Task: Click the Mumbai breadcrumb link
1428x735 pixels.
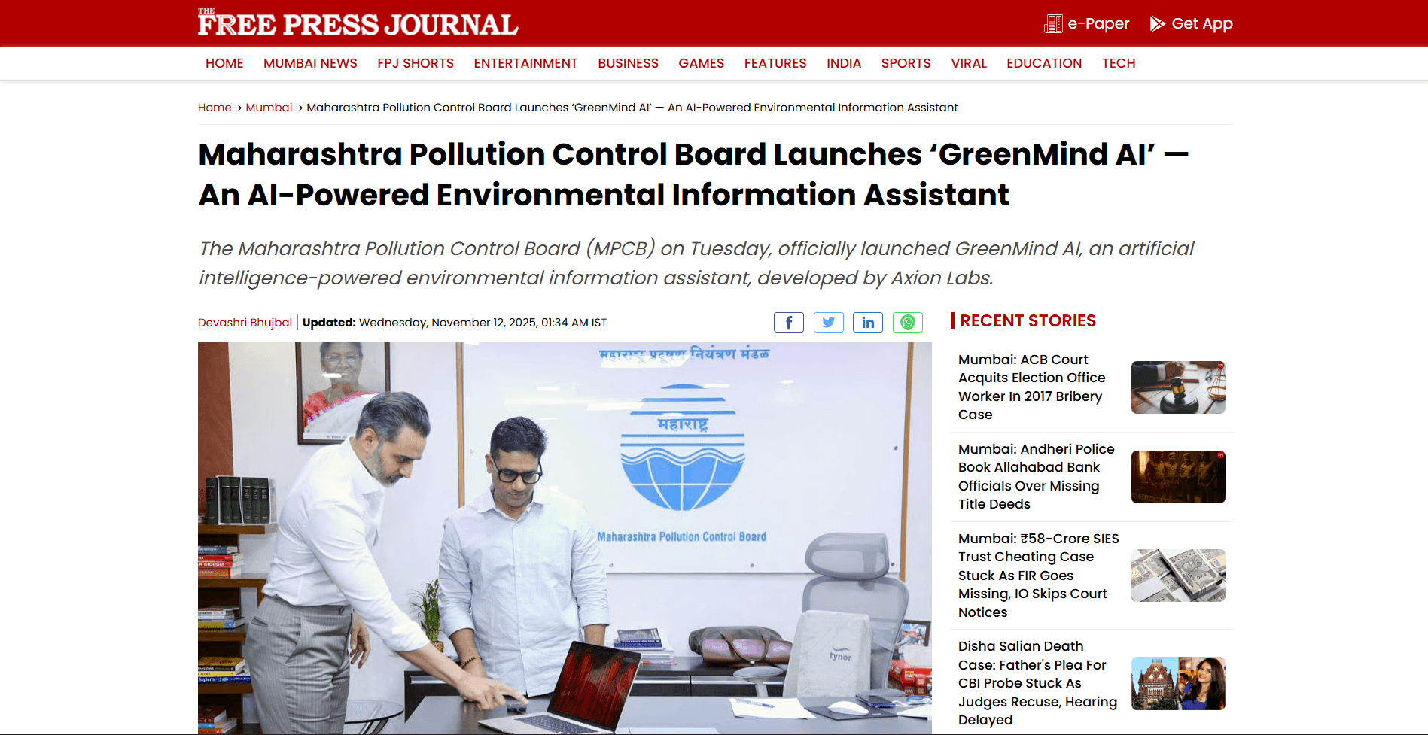Action: click(x=269, y=108)
